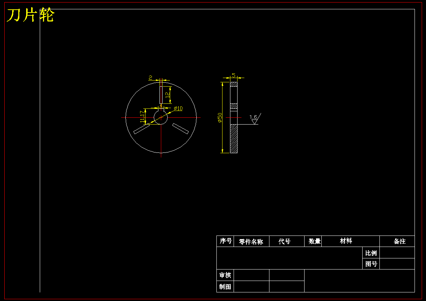Click the 1.6 surface roughness value

[x=253, y=117]
